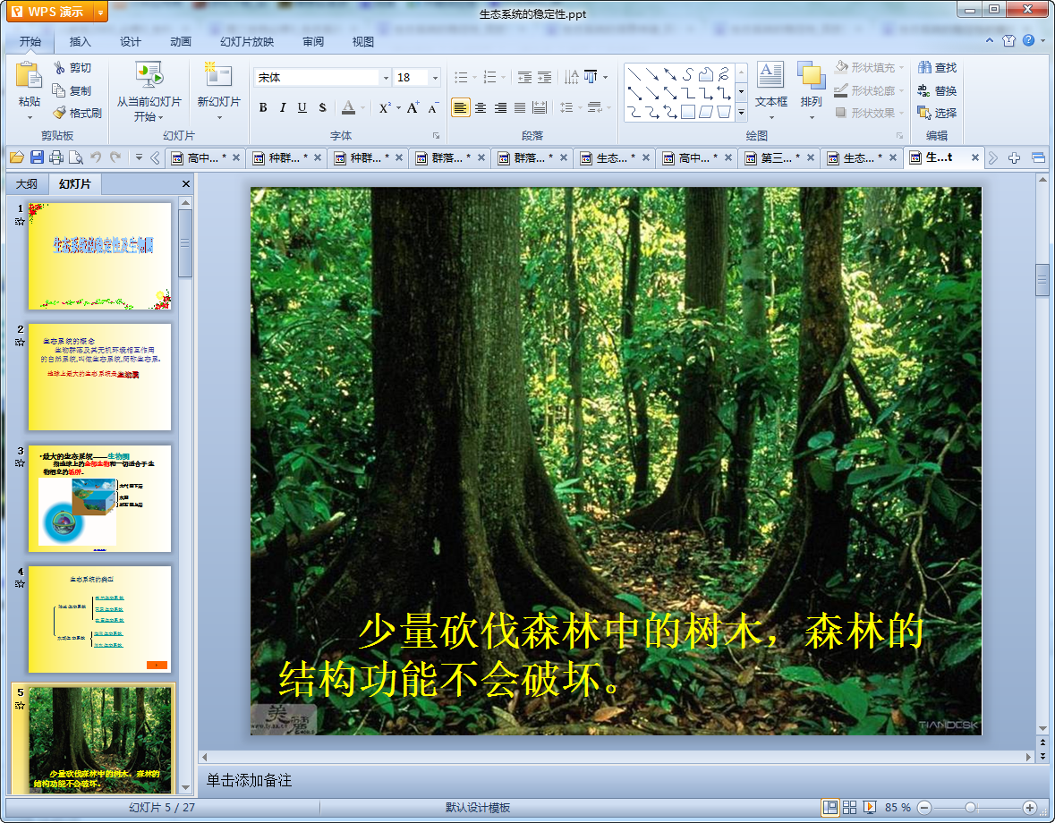Switch to the Animation (动画) ribbon tab
The image size is (1055, 823).
pos(181,42)
